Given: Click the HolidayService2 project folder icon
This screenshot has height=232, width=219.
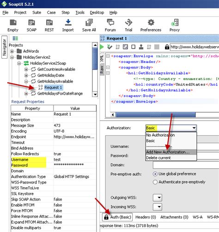Looking at the screenshot, I should pos(19,57).
